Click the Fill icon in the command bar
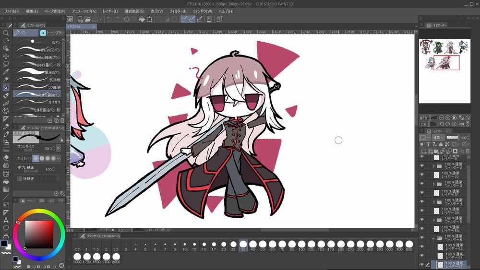Viewport: 480px width, 270px height. tap(142, 19)
